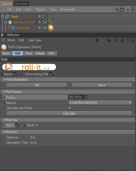Click the back arrow in Attributes panel
The height and width of the screenshot is (171, 136).
pyautogui.click(x=97, y=40)
